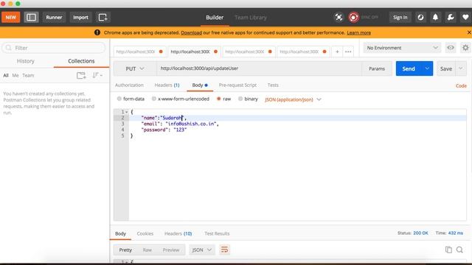This screenshot has width=472, height=265.
Task: Click the request URL field
Action: pos(259,68)
